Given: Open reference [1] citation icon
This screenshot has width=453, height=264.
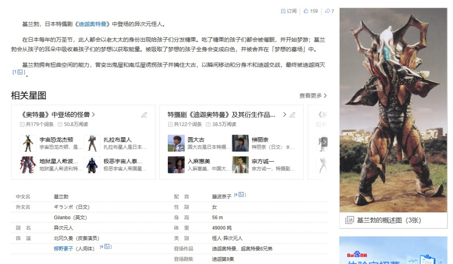Looking at the screenshot, I should coord(19,72).
